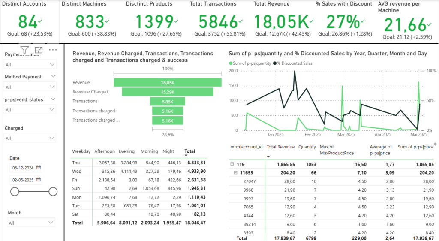Screen dimensions: 439x241
Task: Click the Weekday column header
Action: point(81,151)
